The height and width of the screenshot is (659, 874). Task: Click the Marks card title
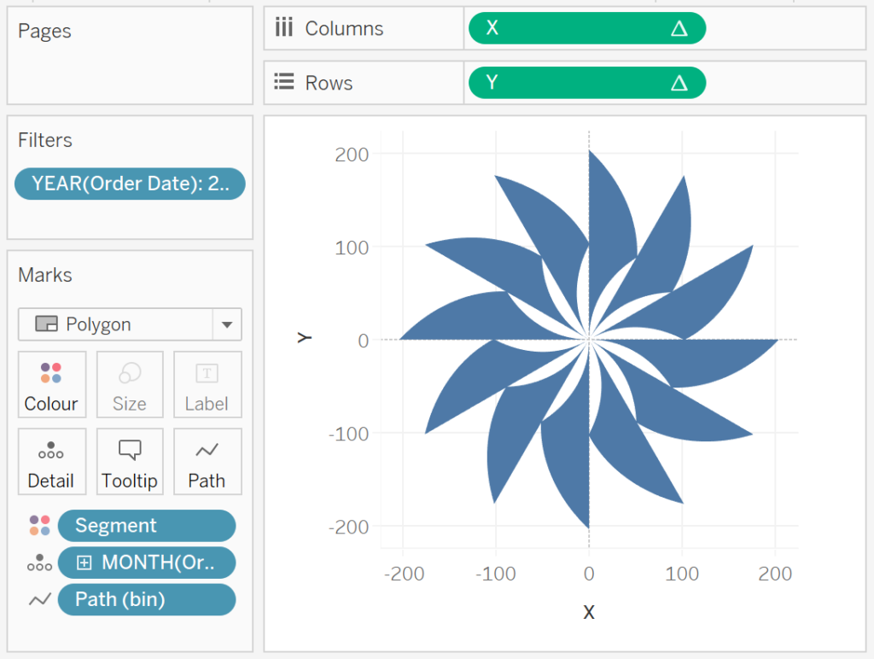[45, 275]
